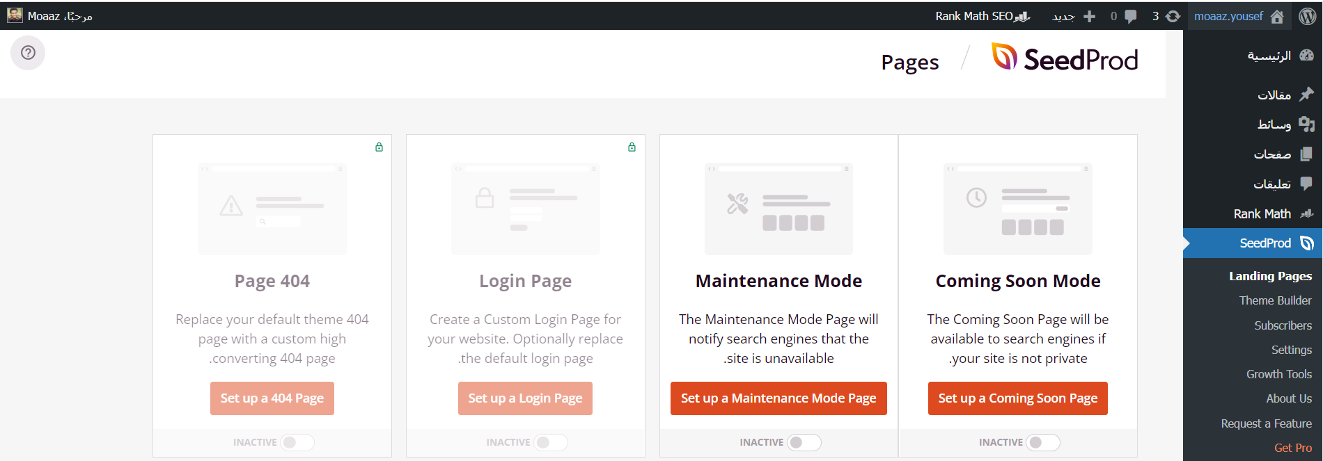Viewport: 1323px width, 461px height.
Task: Open the مقالات posts menu
Action: click(1274, 95)
